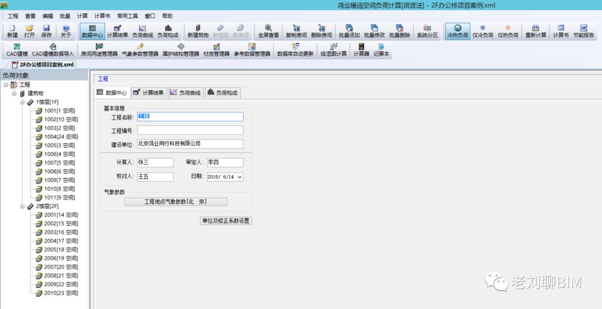Show 负荷构成 via toolbar icon
Viewport: 602px width, 309px height.
click(168, 31)
